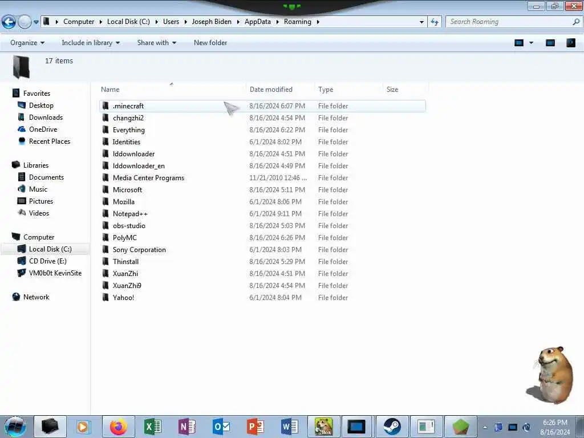Open the address bar history dropdown arrow
The width and height of the screenshot is (584, 438).
[x=421, y=22]
